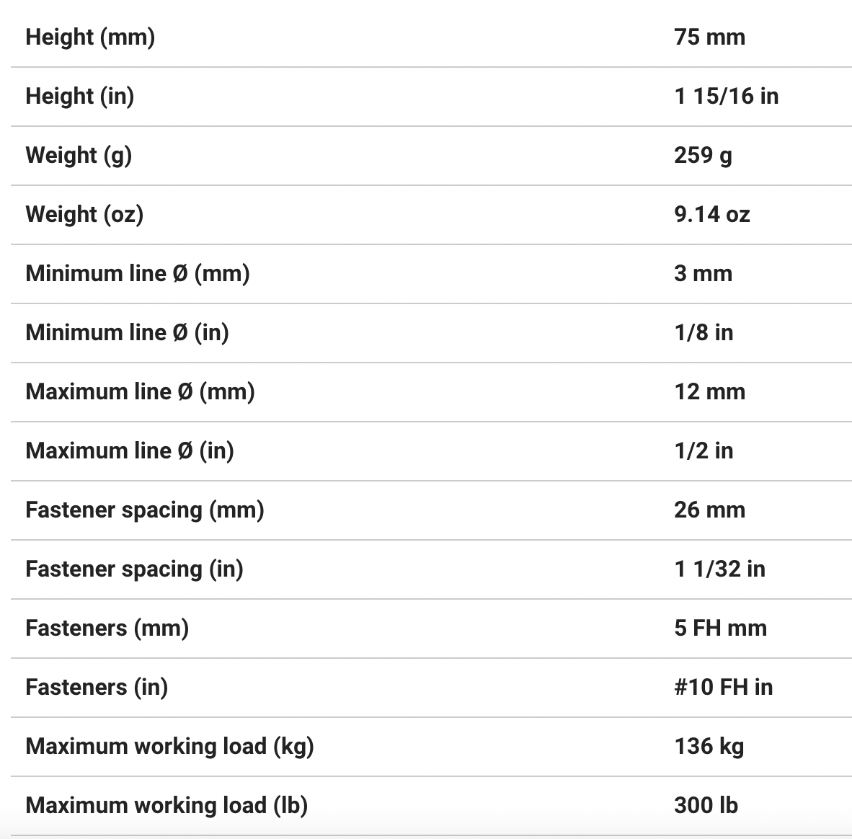
Task: Click the 1 15/16 in height value
Action: click(x=726, y=96)
